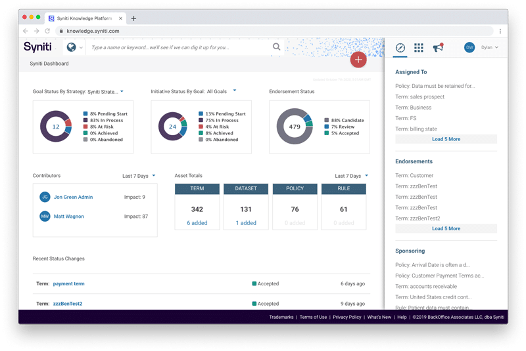
Task: Click the keyword search input field
Action: 178,47
